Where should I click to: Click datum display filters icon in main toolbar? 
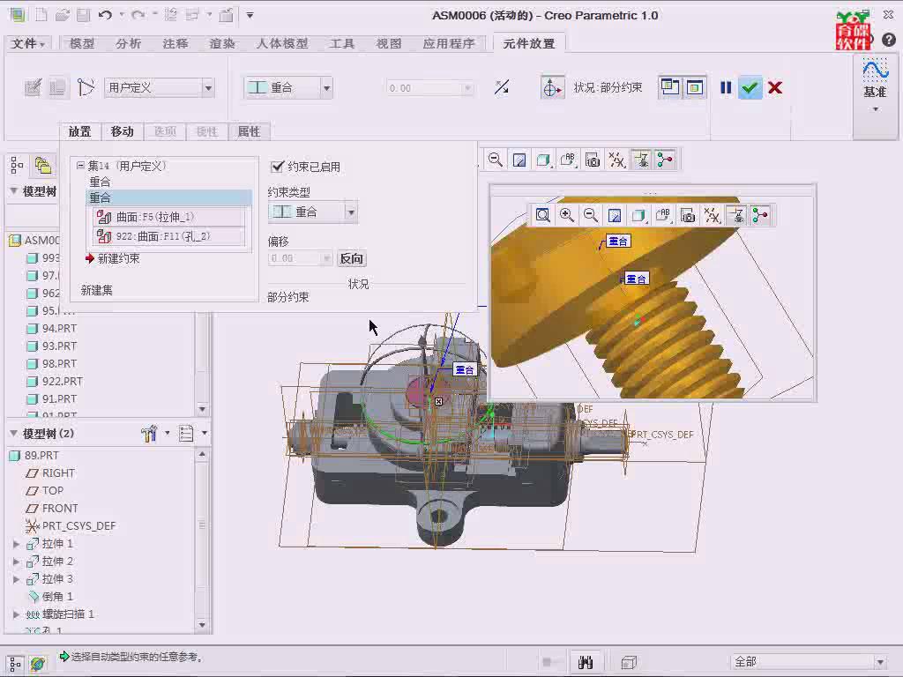(x=616, y=160)
